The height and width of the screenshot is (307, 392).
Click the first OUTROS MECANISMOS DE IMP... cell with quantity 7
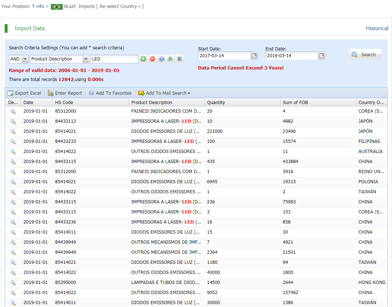pos(166,242)
